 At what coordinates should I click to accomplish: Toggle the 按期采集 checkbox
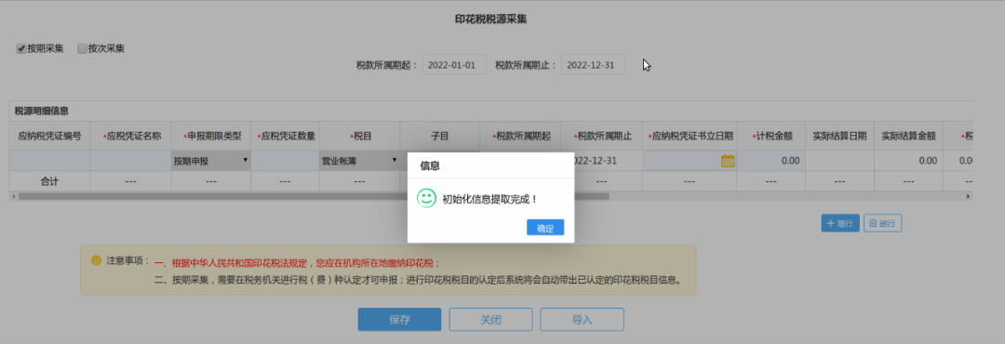tap(21, 48)
